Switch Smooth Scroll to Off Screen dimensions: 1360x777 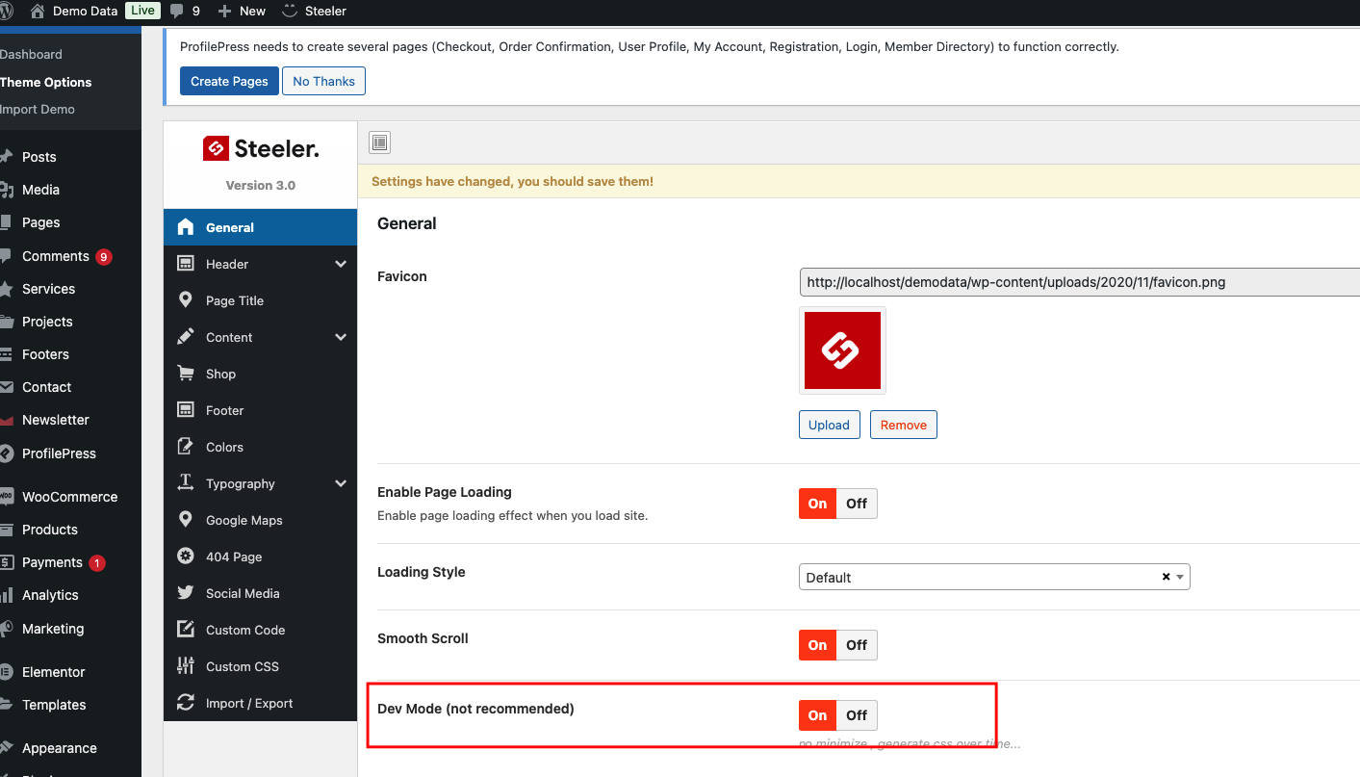click(857, 645)
